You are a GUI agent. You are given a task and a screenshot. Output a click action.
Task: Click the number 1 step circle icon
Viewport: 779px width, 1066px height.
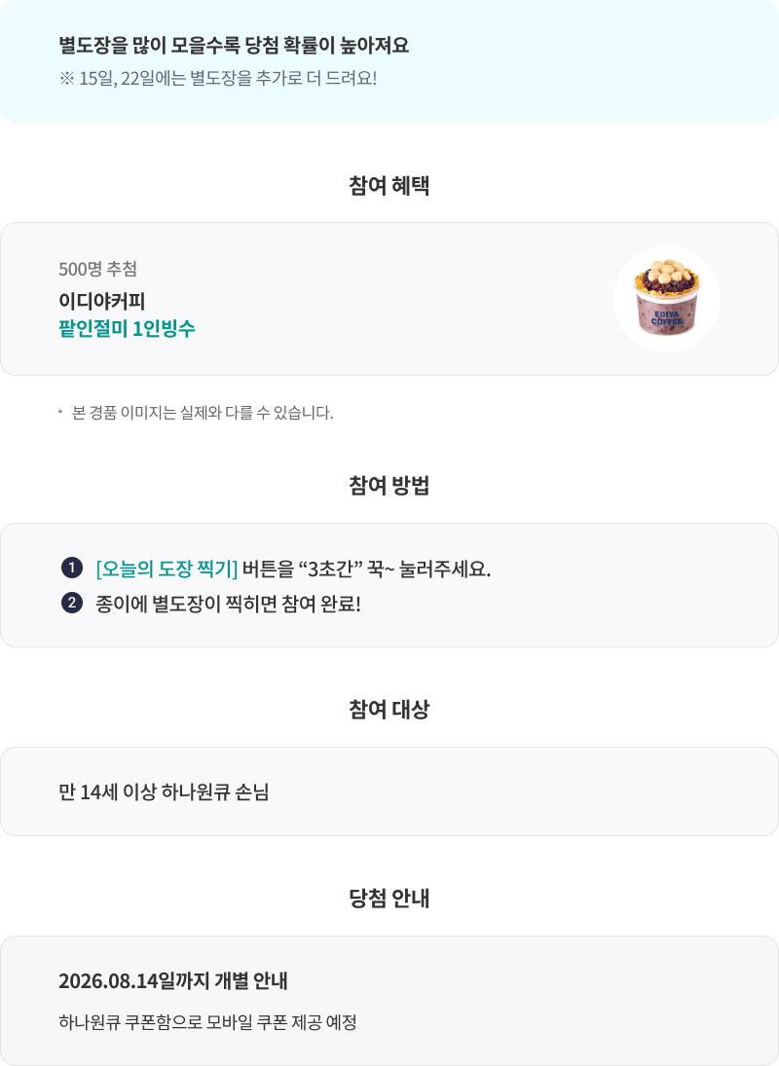click(x=71, y=568)
